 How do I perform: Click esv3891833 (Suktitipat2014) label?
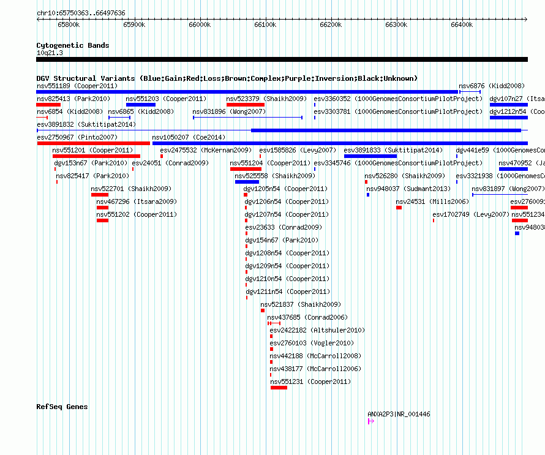pyautogui.click(x=393, y=150)
